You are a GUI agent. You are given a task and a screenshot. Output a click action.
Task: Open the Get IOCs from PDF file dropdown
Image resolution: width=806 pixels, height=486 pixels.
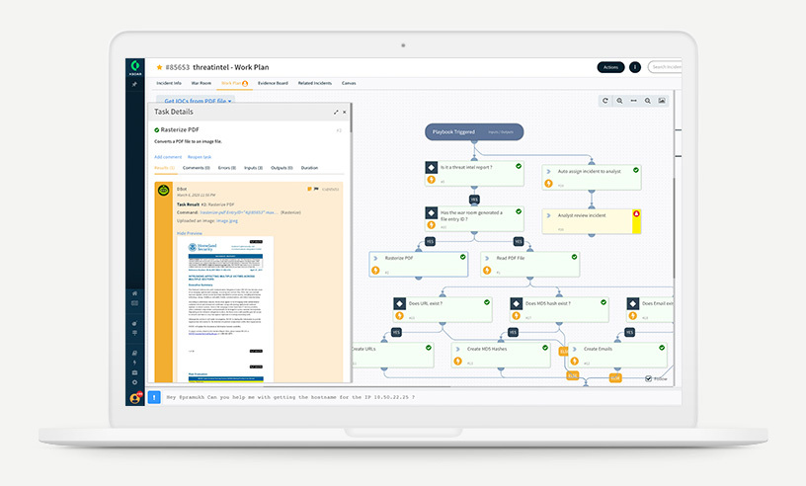coord(199,101)
